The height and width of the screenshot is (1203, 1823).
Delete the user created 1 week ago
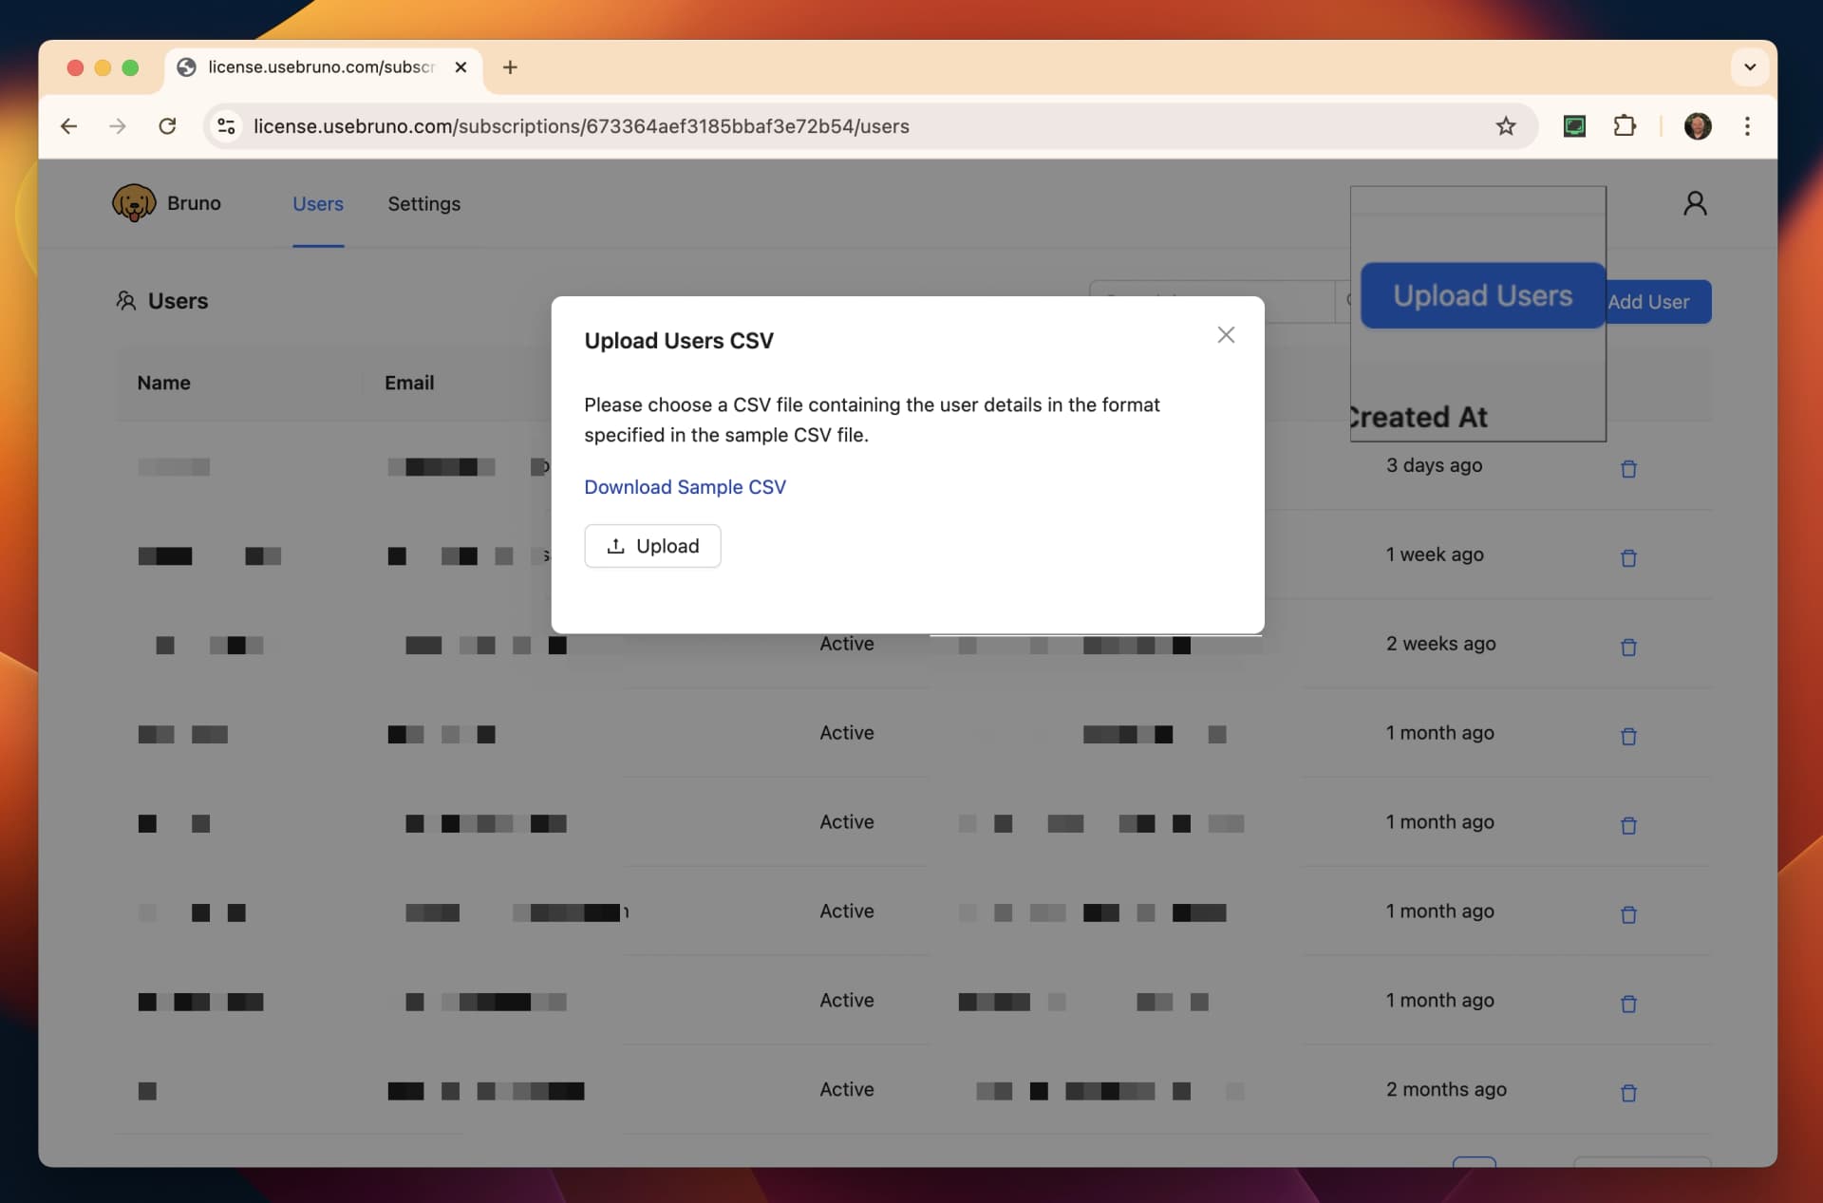[x=1628, y=558]
